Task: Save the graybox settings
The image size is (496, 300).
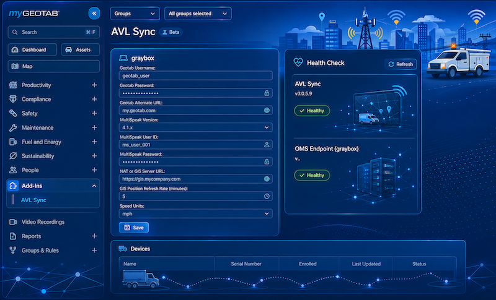Action: [x=134, y=228]
